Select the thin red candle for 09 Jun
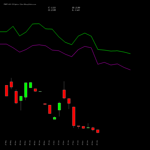150x150 pixels. coord(45,104)
